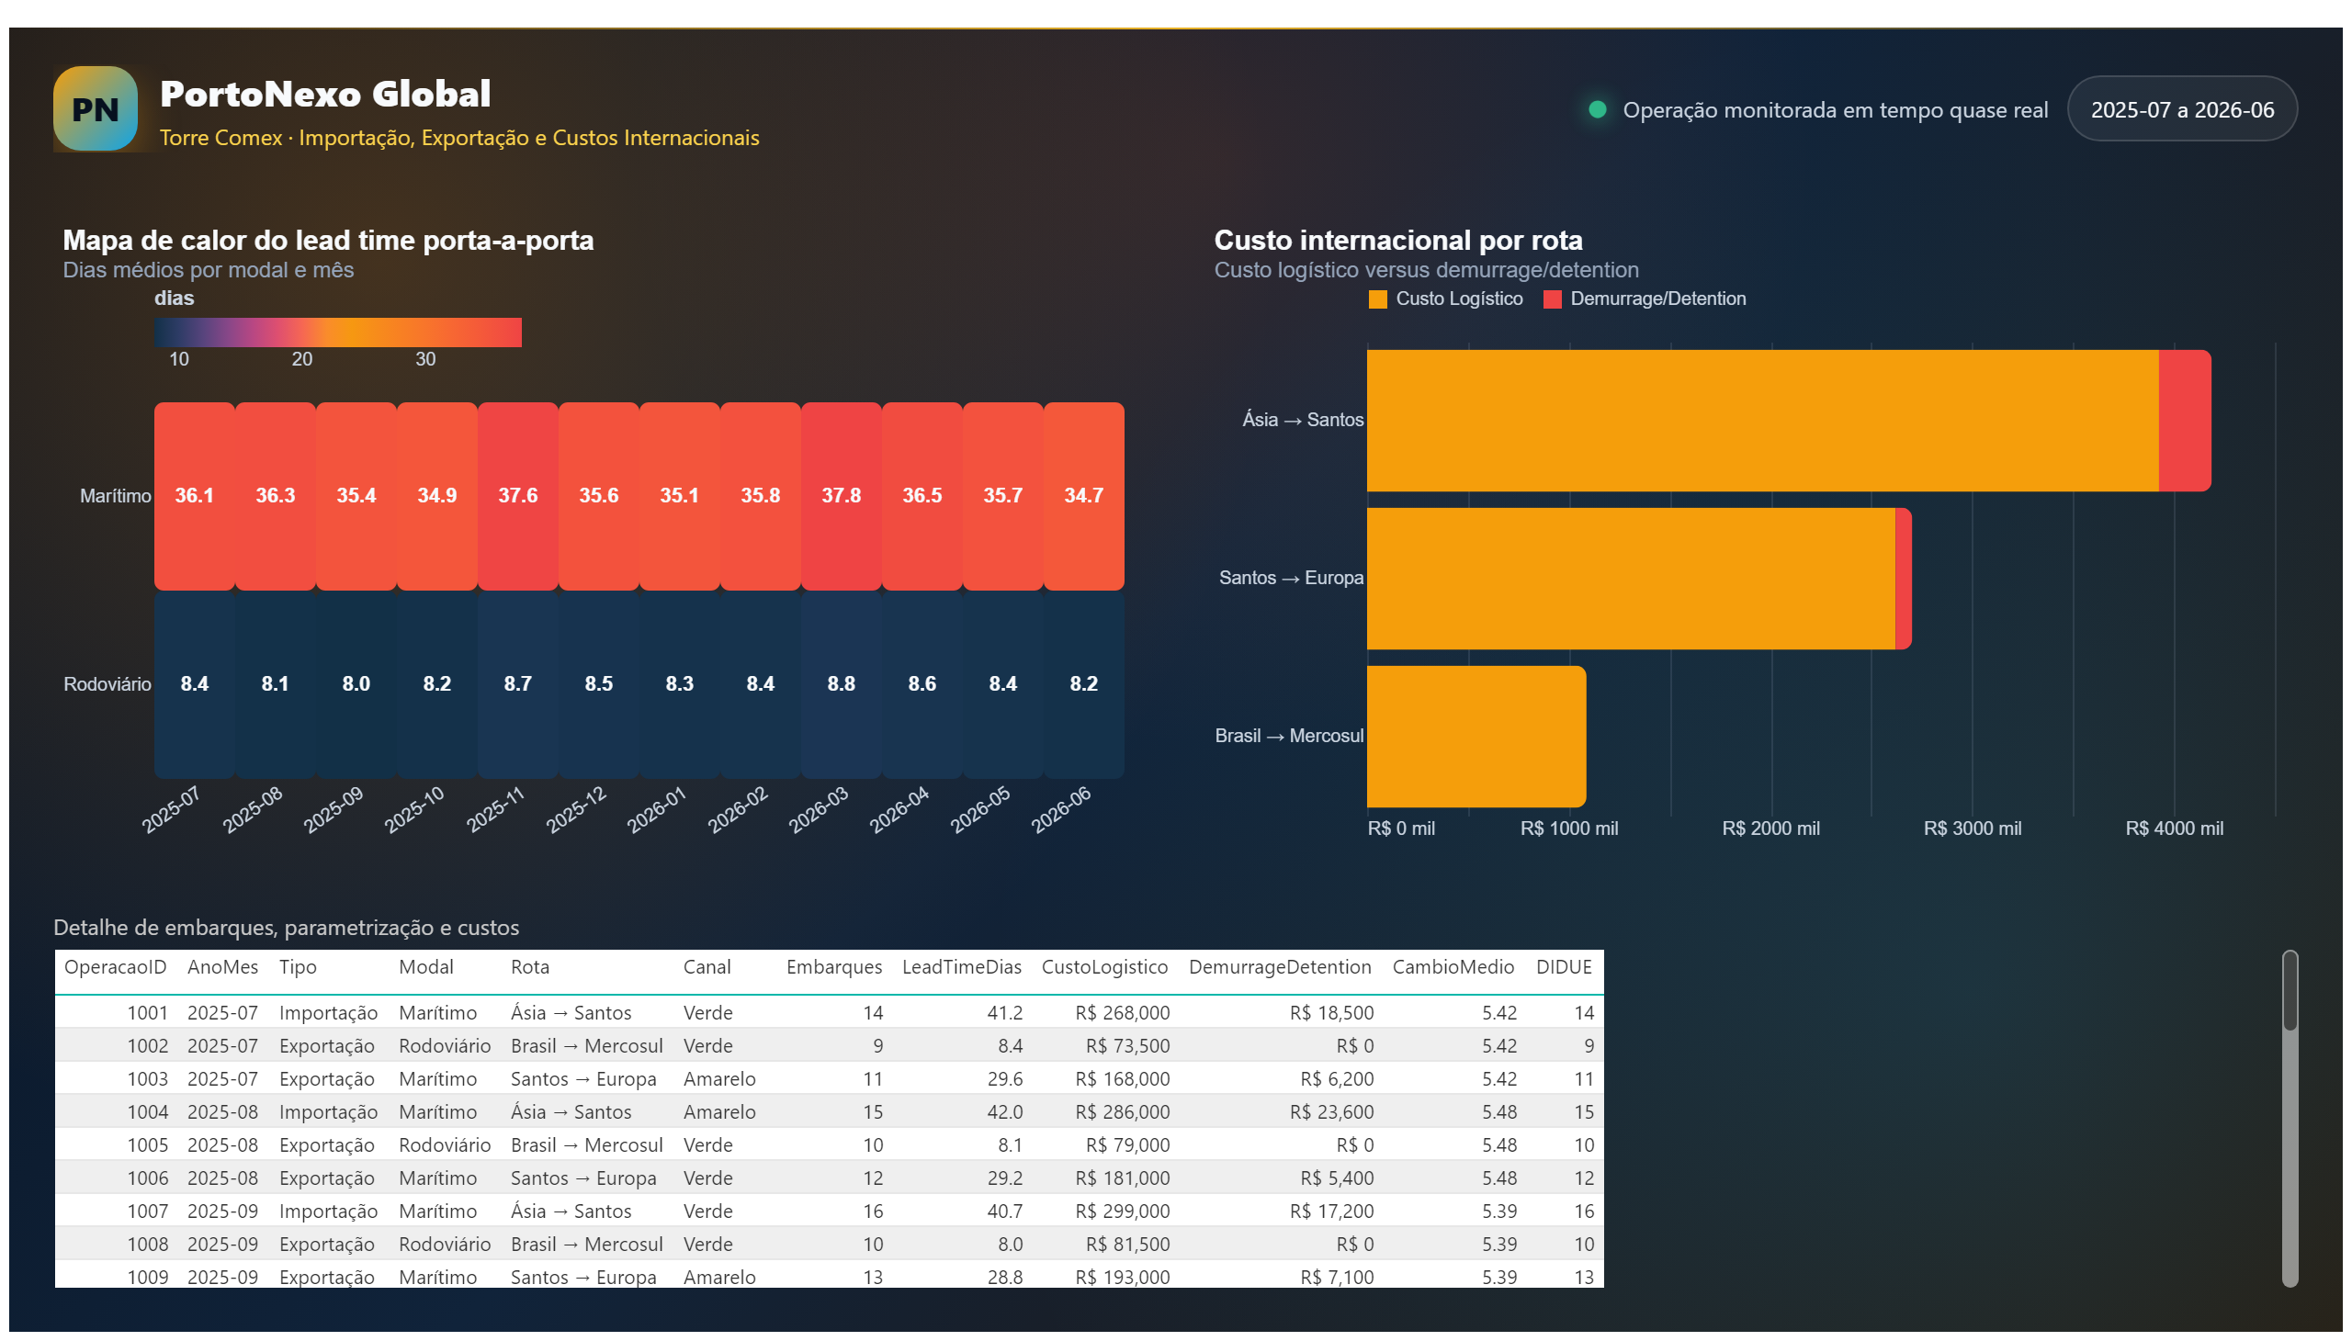
Task: Sort table by the LeadTimeDias column header
Action: pos(961,967)
